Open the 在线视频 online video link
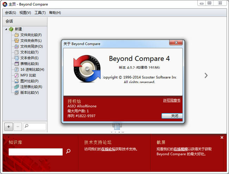 [180, 149]
